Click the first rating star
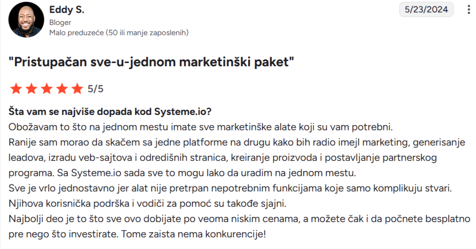476x249 pixels. [x=16, y=89]
